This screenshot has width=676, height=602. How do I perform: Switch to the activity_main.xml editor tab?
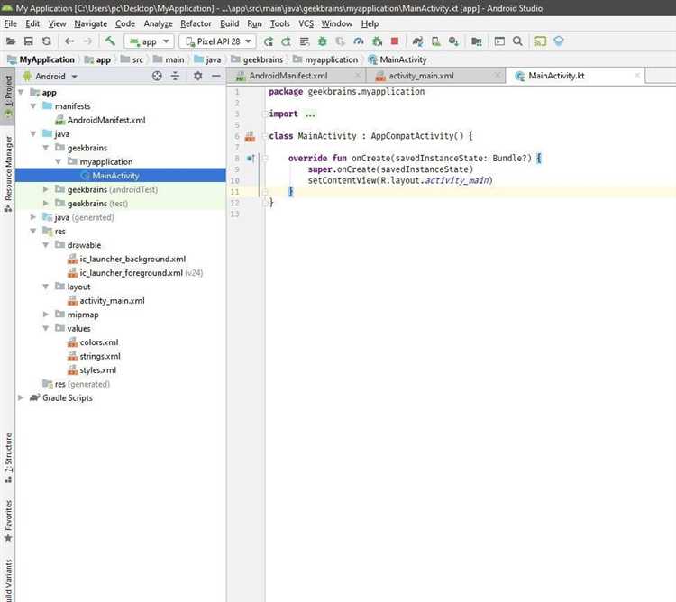coord(421,76)
